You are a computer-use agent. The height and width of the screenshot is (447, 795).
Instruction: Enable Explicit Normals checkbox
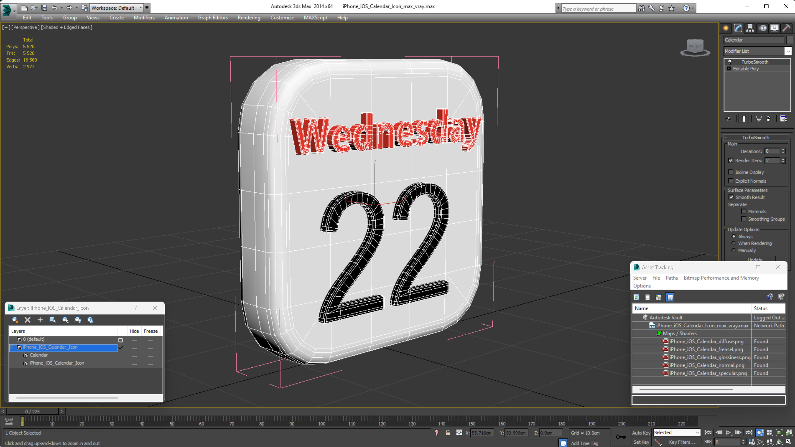(731, 181)
